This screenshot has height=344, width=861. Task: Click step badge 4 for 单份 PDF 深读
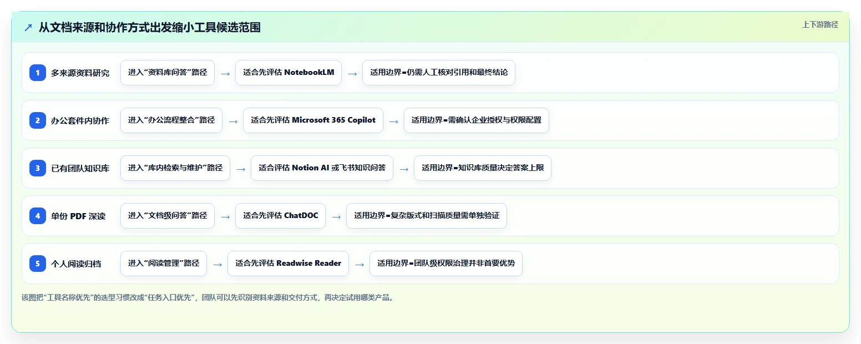38,216
